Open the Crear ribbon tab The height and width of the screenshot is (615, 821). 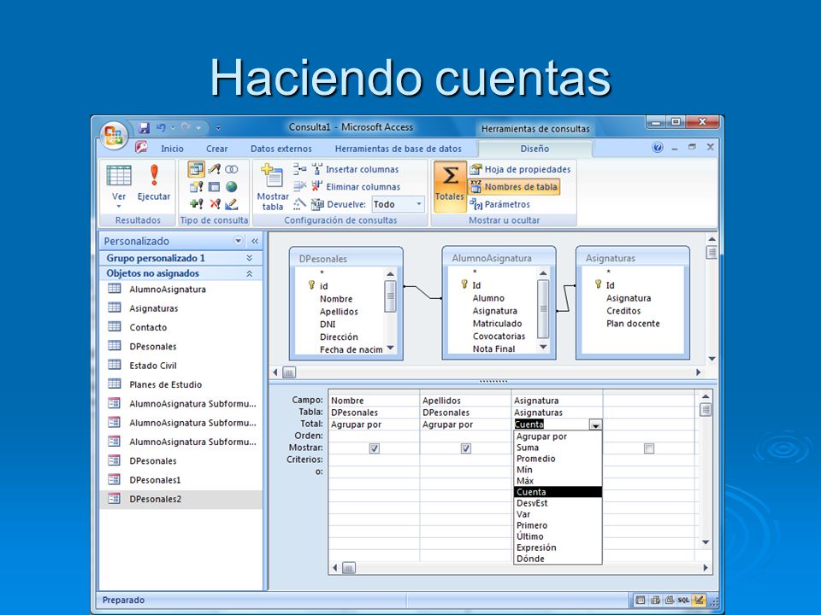[216, 149]
